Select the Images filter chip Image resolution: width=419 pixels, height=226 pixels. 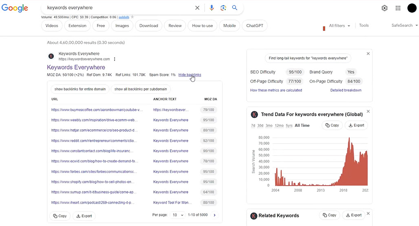pos(122,26)
